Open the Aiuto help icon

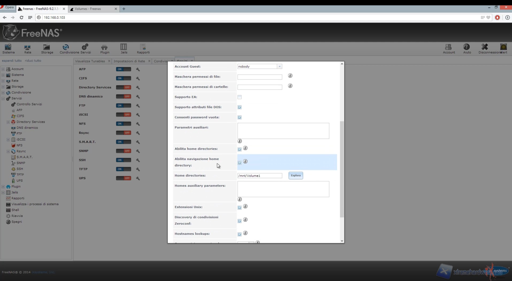point(467,49)
